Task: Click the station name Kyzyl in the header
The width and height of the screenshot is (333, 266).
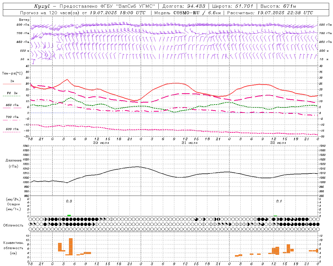Action: tap(42, 6)
